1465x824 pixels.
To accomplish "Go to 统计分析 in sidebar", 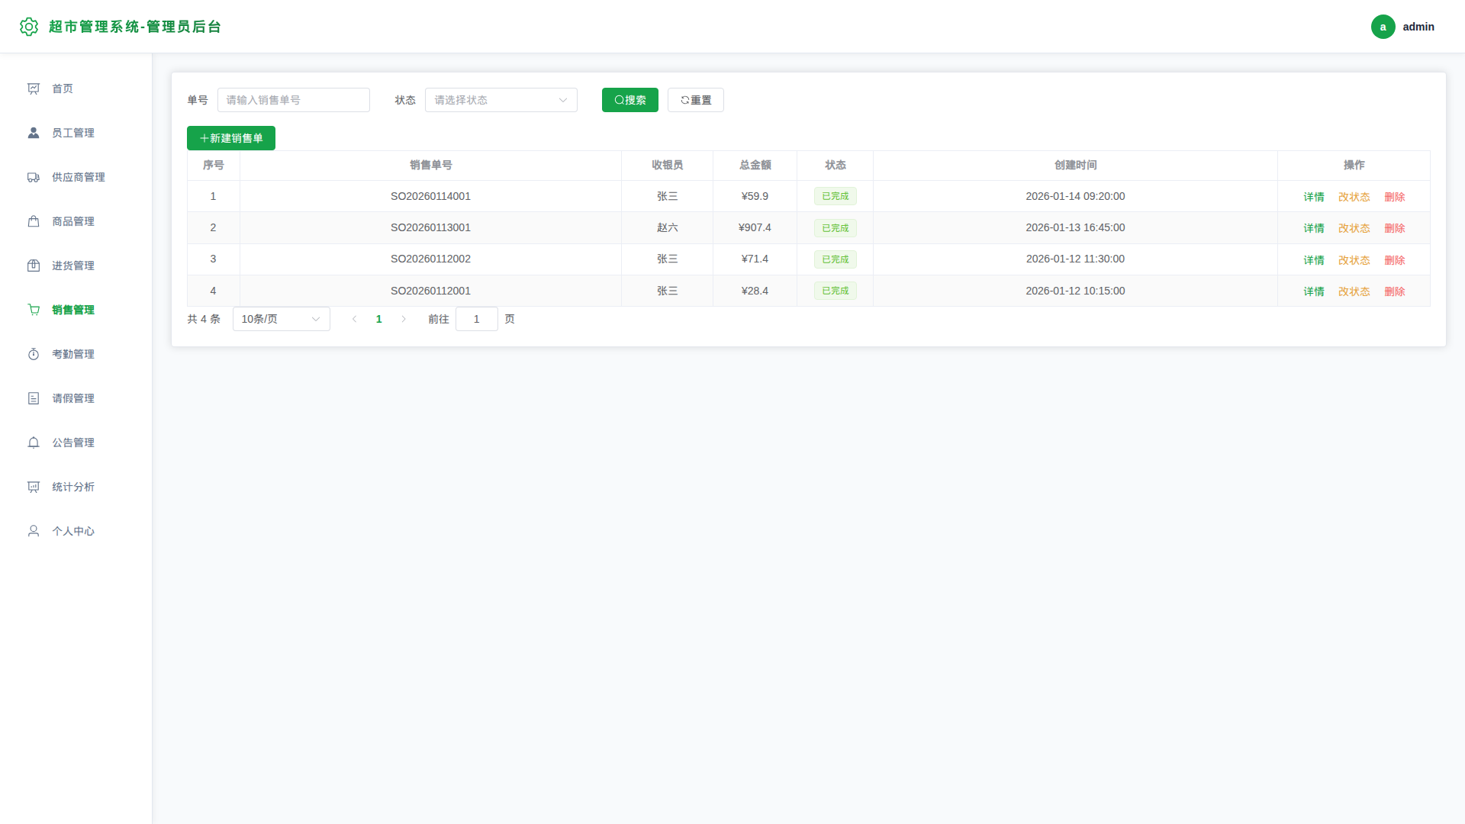I will pos(76,487).
